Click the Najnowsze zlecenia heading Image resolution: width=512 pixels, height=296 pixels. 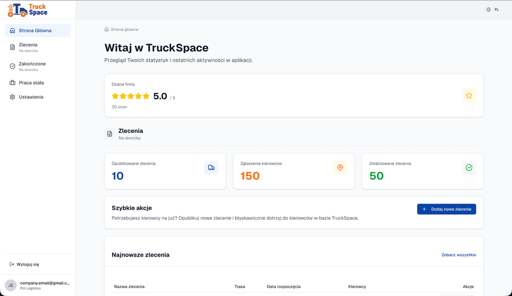tap(140, 255)
